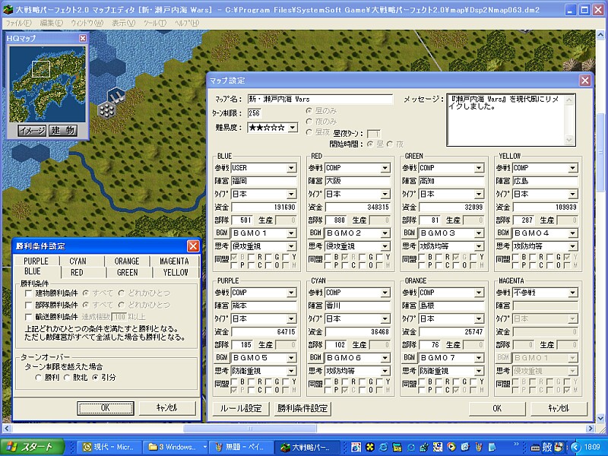The image size is (608, 456).
Task: Click the 大戦略パーフェクト taskbar icon
Action: coord(306,447)
